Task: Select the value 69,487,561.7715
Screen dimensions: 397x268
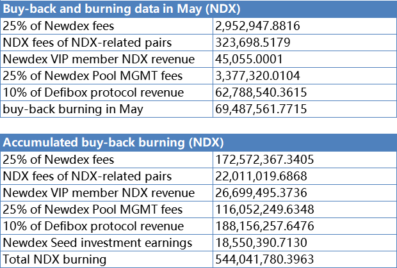Action: [261, 109]
